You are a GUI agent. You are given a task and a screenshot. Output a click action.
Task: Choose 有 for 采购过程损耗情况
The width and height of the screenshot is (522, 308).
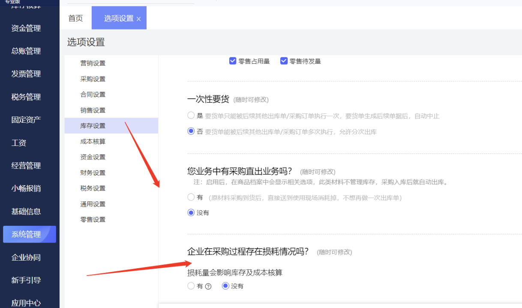coord(191,286)
